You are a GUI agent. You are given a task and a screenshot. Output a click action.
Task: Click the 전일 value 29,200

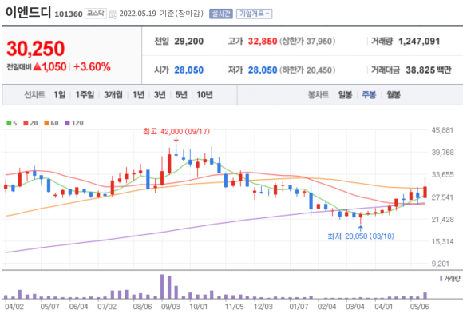[x=188, y=41]
